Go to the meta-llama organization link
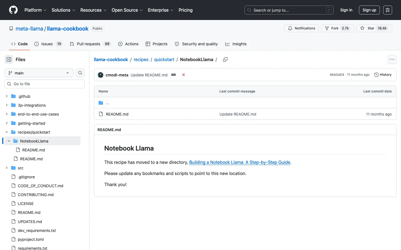Image resolution: width=401 pixels, height=250 pixels. click(x=29, y=29)
